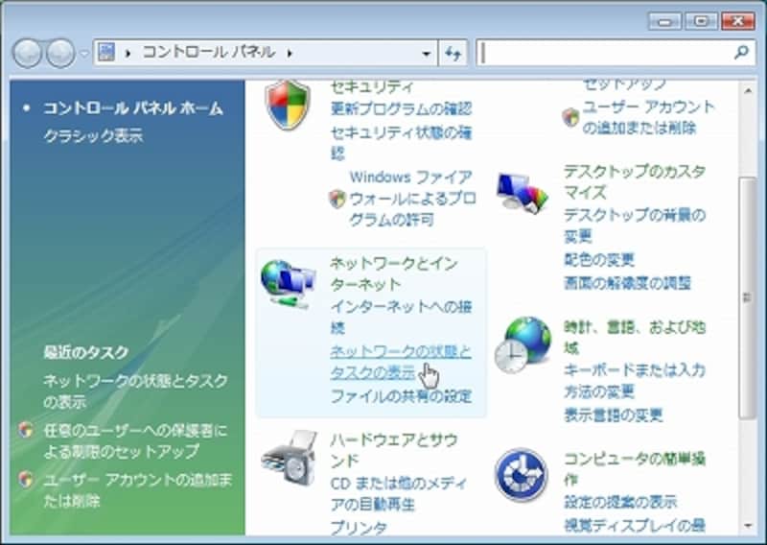Click the Security shield category icon
This screenshot has width=767, height=545.
point(288,105)
